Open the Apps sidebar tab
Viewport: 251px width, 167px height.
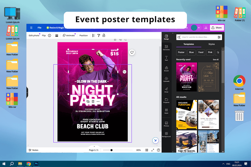click(166, 111)
